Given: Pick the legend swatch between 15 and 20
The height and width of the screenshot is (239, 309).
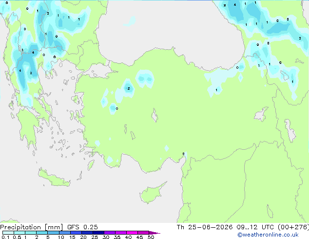Looking at the screenshot, I should 76,233.
